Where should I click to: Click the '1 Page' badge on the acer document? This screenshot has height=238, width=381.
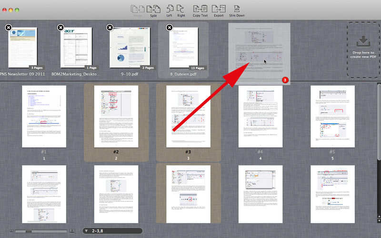(x=91, y=68)
